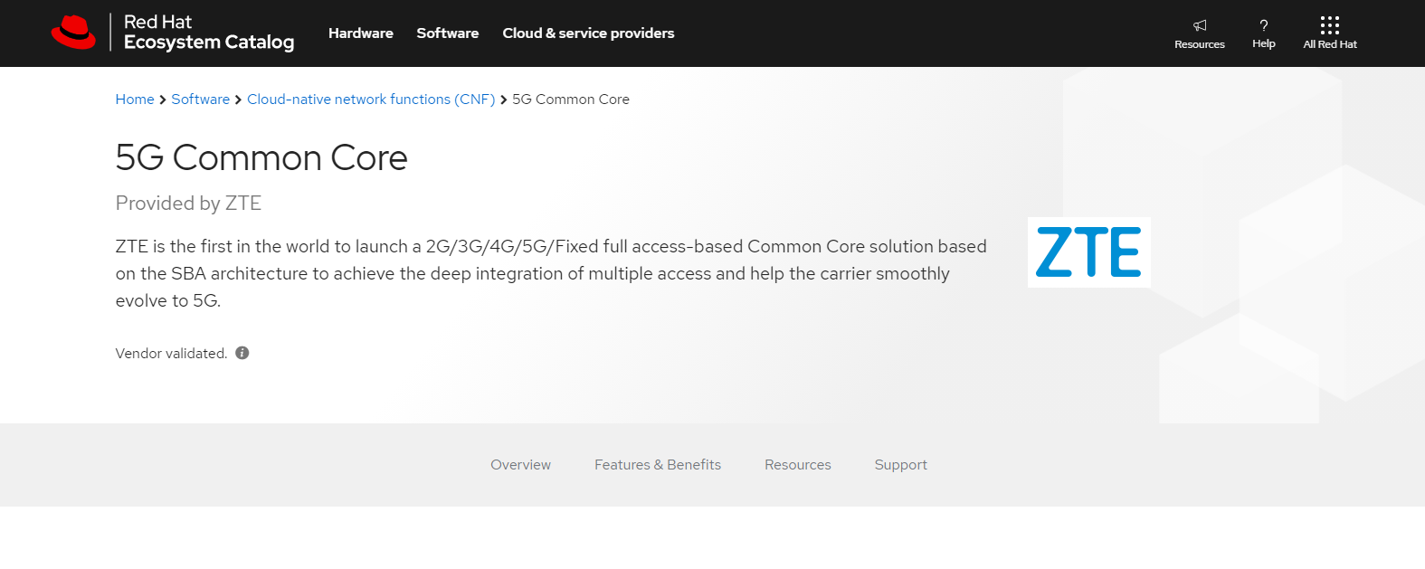The height and width of the screenshot is (569, 1425).
Task: Click the Vendor validated label
Action: pyautogui.click(x=171, y=354)
